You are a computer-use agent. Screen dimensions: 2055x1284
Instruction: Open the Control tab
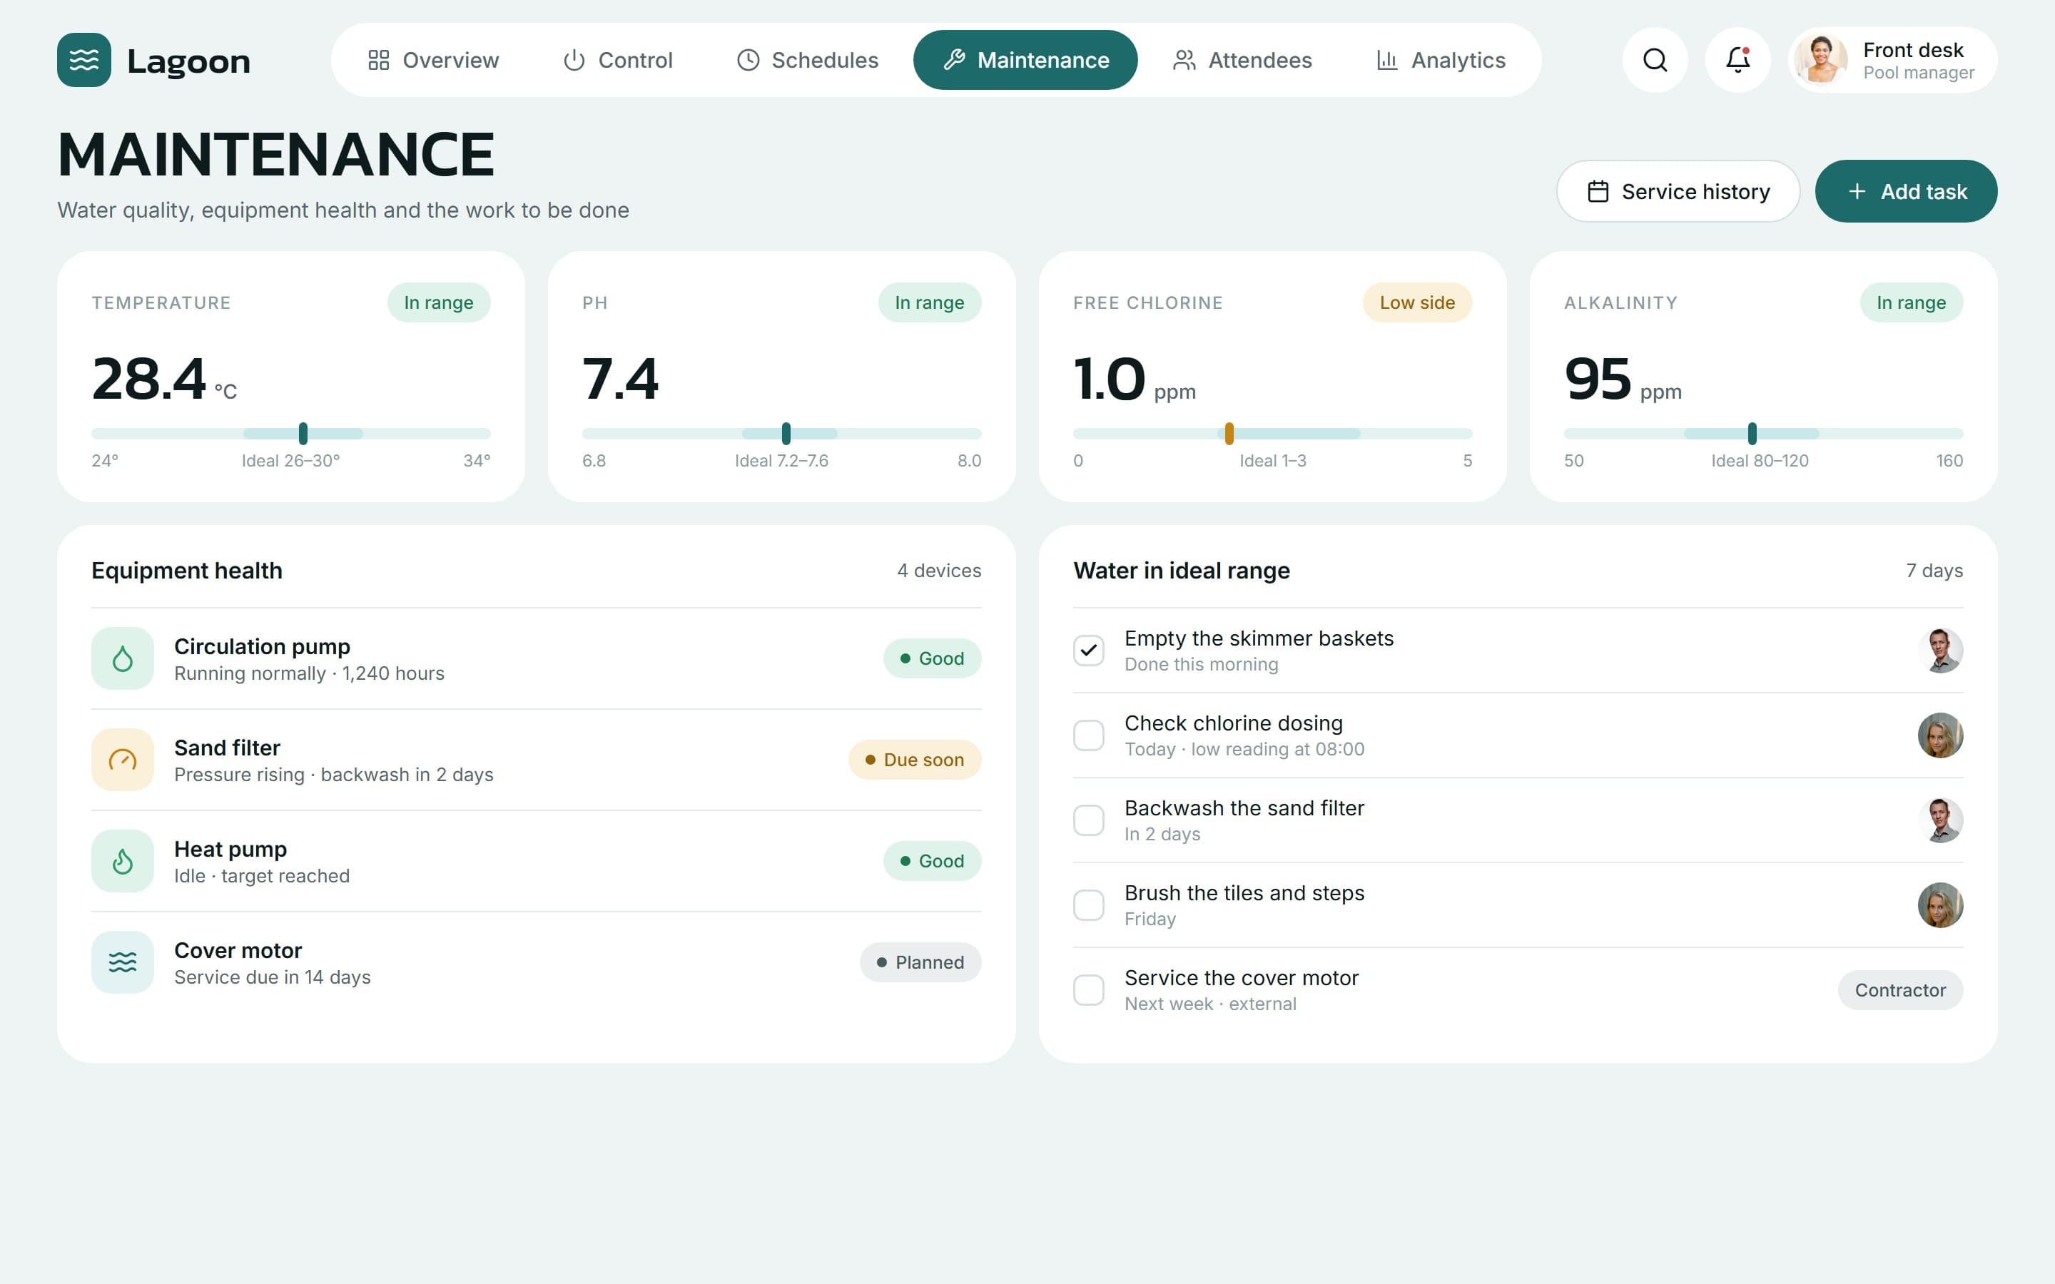pos(617,59)
